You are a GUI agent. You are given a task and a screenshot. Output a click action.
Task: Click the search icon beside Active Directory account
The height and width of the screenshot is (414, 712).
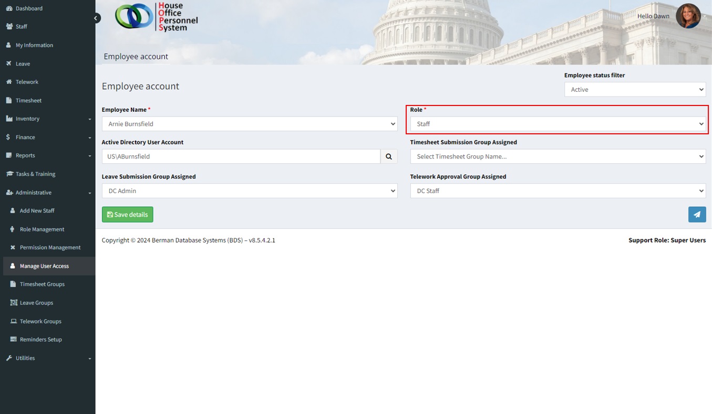(x=389, y=156)
